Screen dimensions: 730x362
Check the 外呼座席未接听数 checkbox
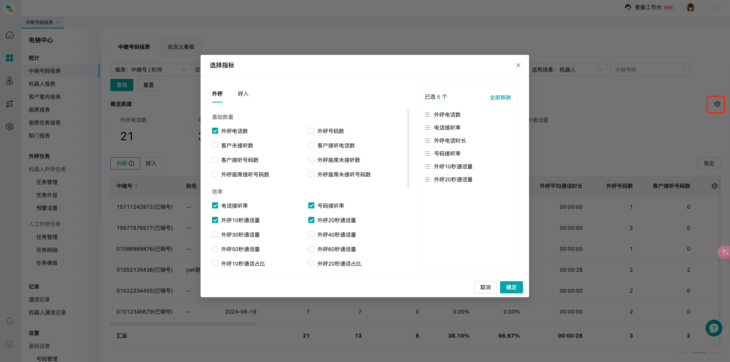pos(311,160)
